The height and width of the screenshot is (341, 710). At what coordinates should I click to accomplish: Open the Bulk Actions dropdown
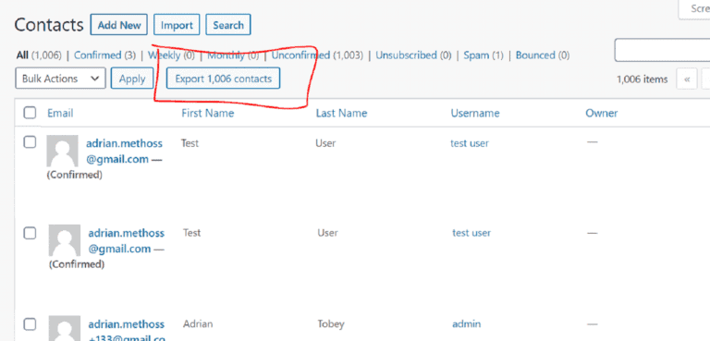coord(61,79)
